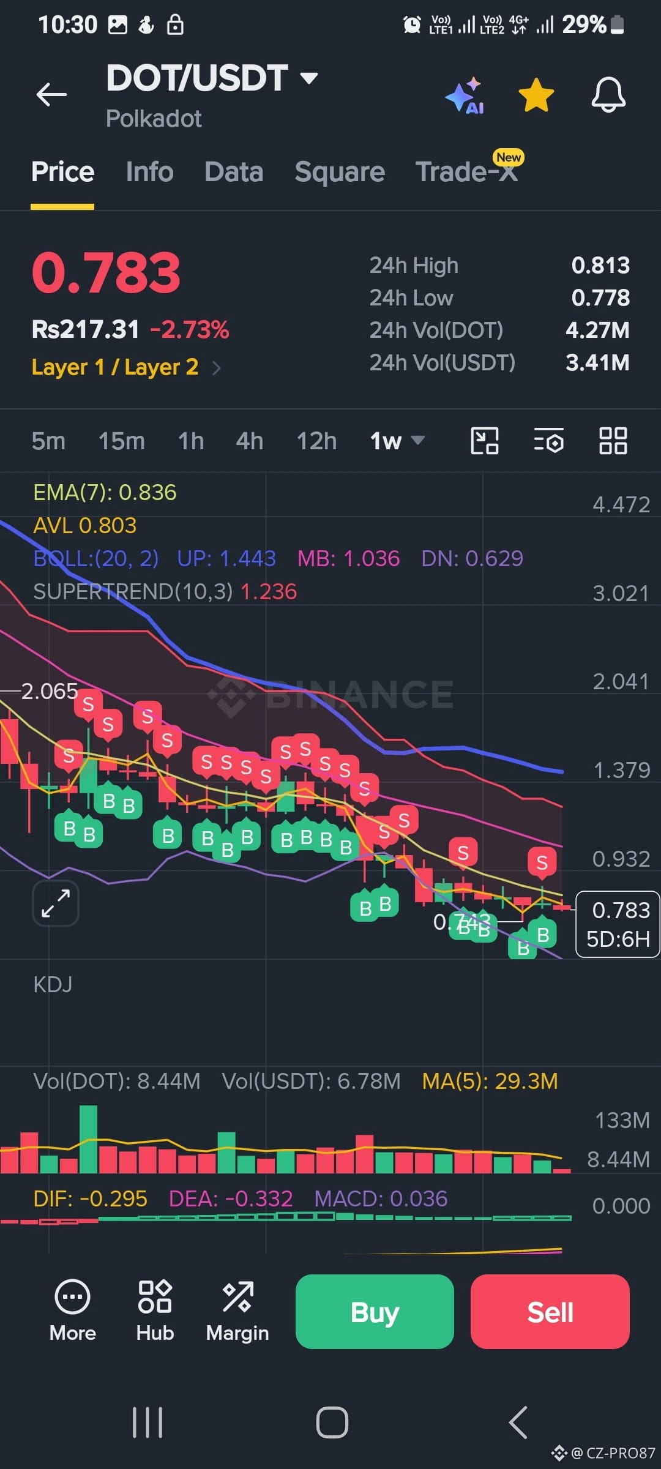Open the More menu icon
Screen dimensions: 661x1469
click(72, 1311)
